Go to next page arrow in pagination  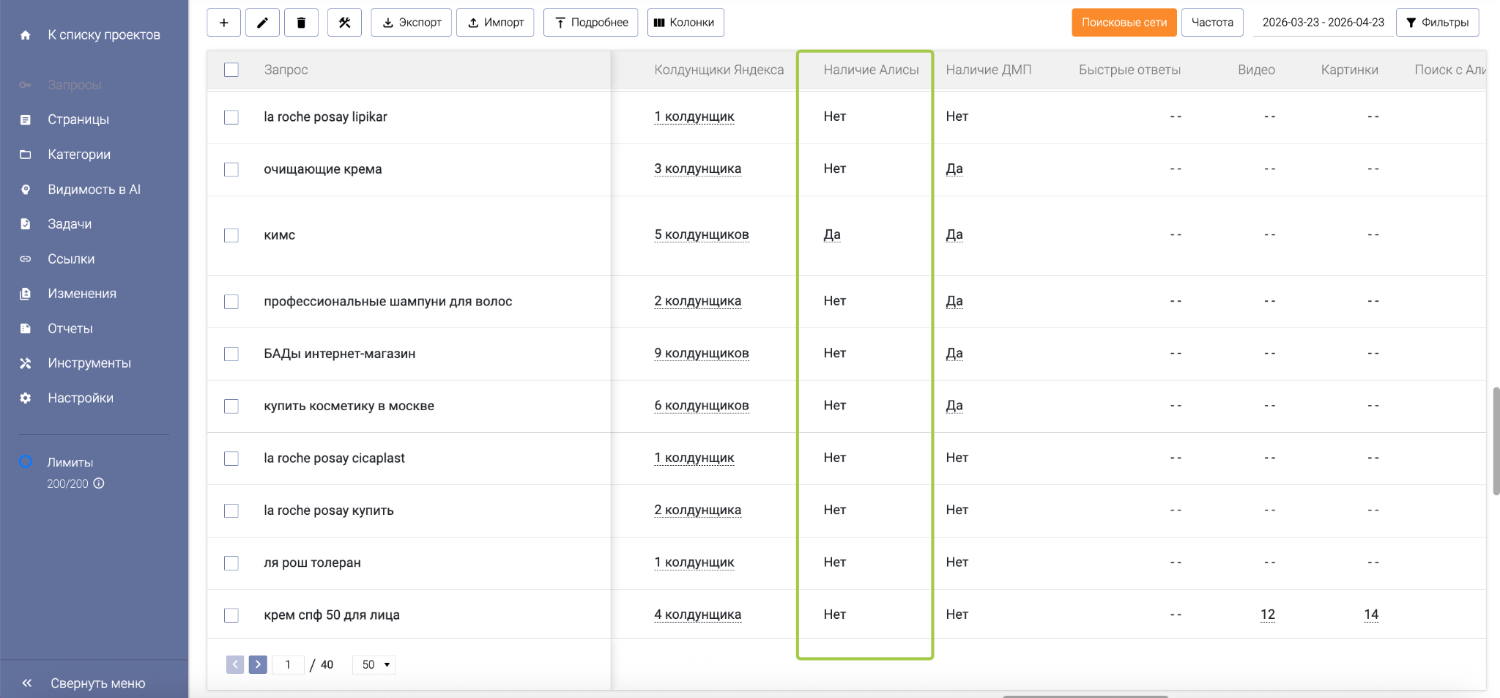tap(258, 664)
